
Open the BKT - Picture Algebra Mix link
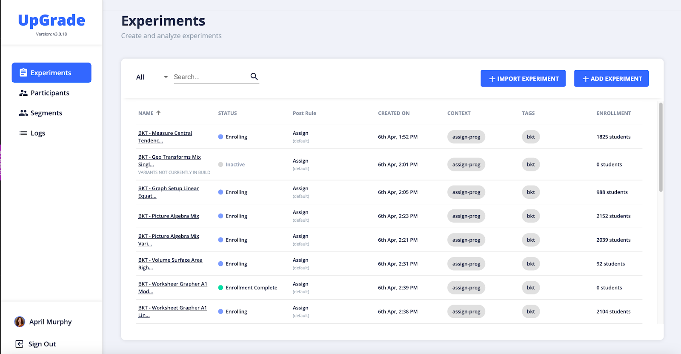[x=169, y=216]
